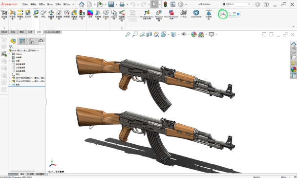Screen dimensions: 297x178
Task: Open the 文件 (File) menu
Action: pos(25,4)
